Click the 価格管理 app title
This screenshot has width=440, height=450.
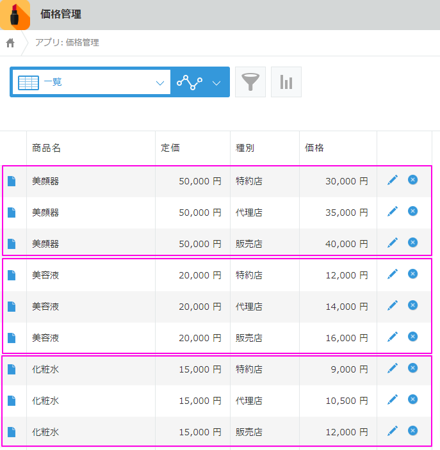point(61,14)
